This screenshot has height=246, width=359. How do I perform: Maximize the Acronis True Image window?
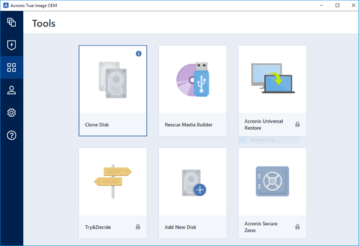pos(337,5)
